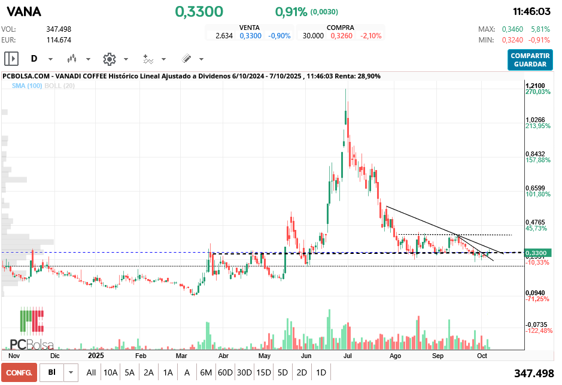
Task: Toggle the side panel icon
Action: 11,59
